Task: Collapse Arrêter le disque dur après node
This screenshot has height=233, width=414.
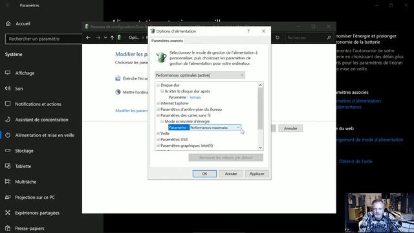Action: pyautogui.click(x=162, y=91)
